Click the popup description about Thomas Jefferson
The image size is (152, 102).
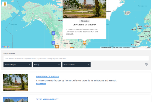[x=82, y=32]
